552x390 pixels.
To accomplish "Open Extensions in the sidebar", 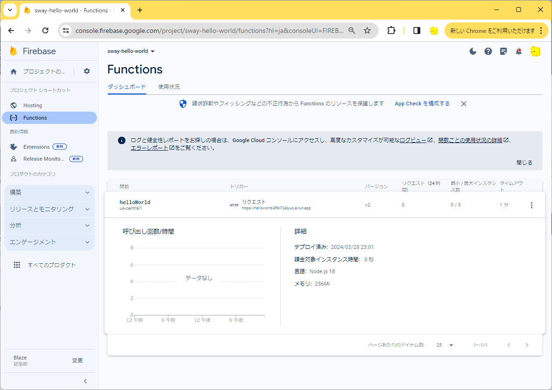I will (36, 147).
